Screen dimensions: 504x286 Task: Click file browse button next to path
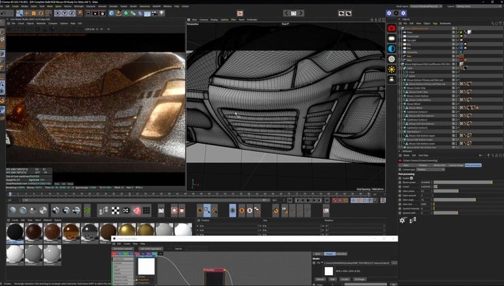pos(394,263)
